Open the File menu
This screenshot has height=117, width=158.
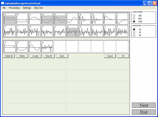pyautogui.click(x=4, y=8)
